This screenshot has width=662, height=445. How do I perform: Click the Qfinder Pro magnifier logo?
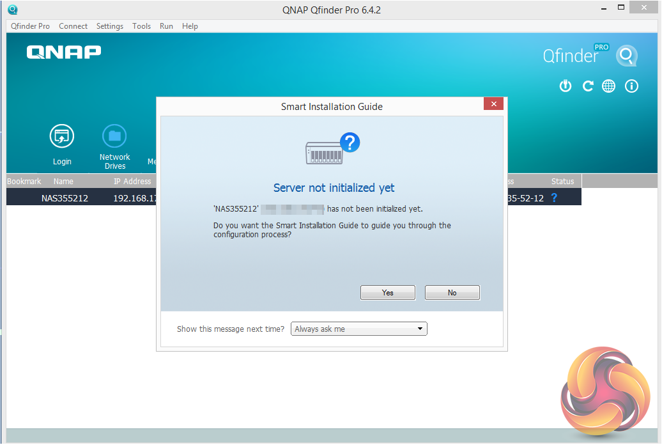626,56
